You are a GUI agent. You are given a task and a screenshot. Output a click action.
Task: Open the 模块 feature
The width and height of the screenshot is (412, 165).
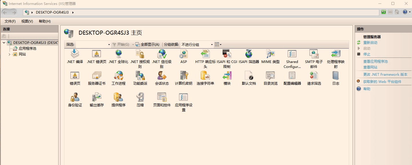227,78
